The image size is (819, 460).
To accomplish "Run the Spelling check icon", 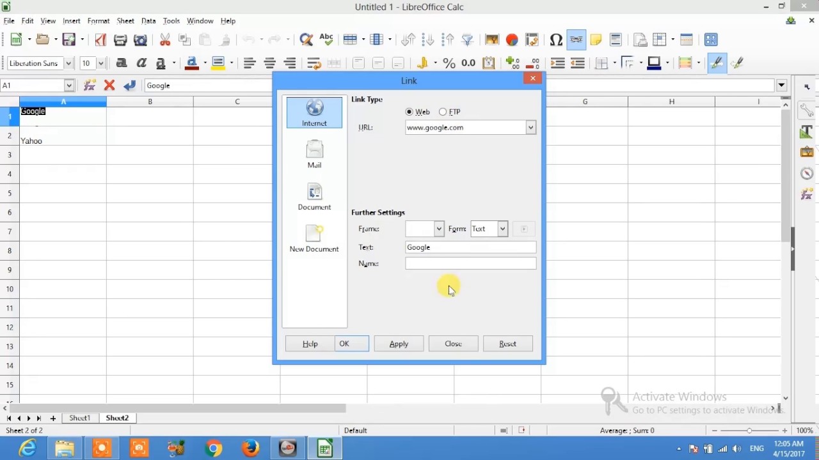I will tap(326, 40).
